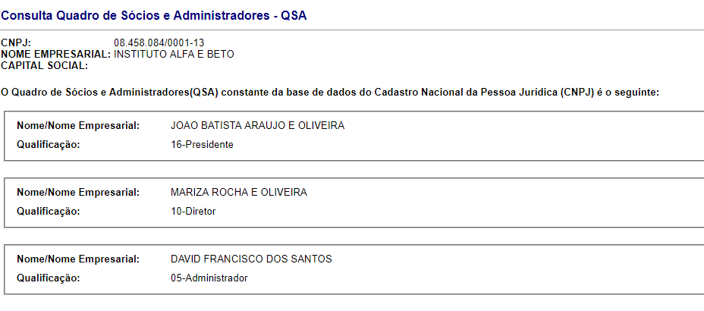Click the Qualificação label beside 16-Presidente
The width and height of the screenshot is (704, 311).
tap(49, 145)
